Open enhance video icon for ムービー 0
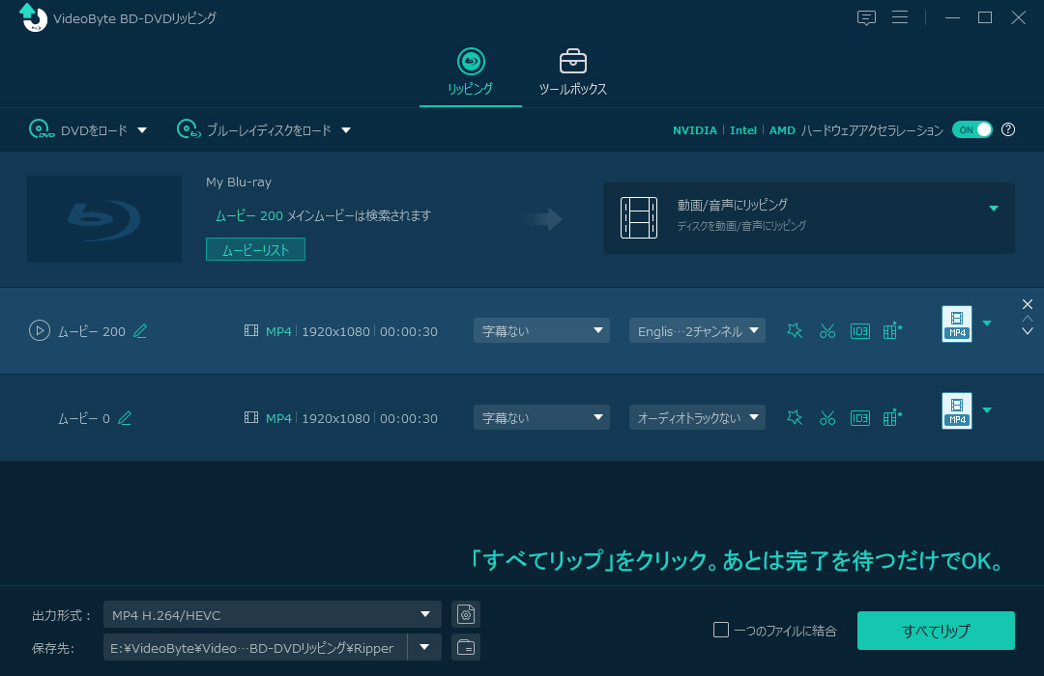Image resolution: width=1044 pixels, height=676 pixels. coord(892,418)
